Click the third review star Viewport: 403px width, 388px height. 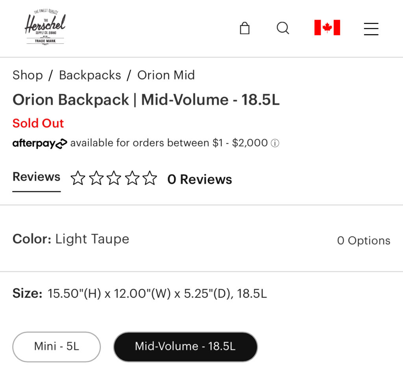114,179
